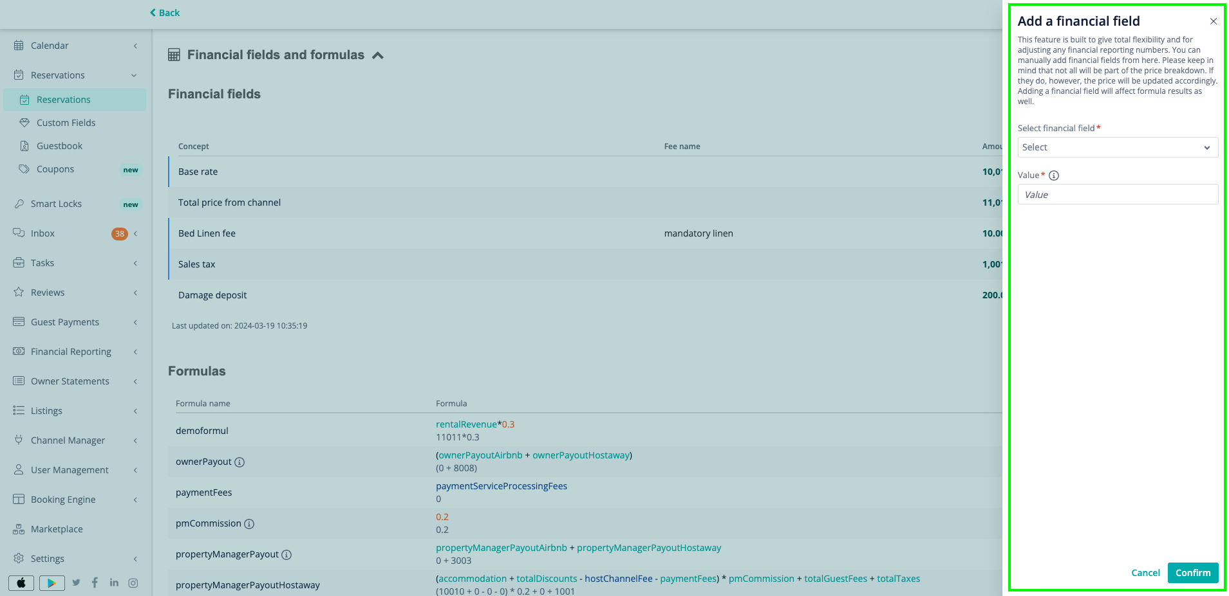Collapse the Reservations menu chevron
Image resolution: width=1229 pixels, height=596 pixels.
coord(134,75)
